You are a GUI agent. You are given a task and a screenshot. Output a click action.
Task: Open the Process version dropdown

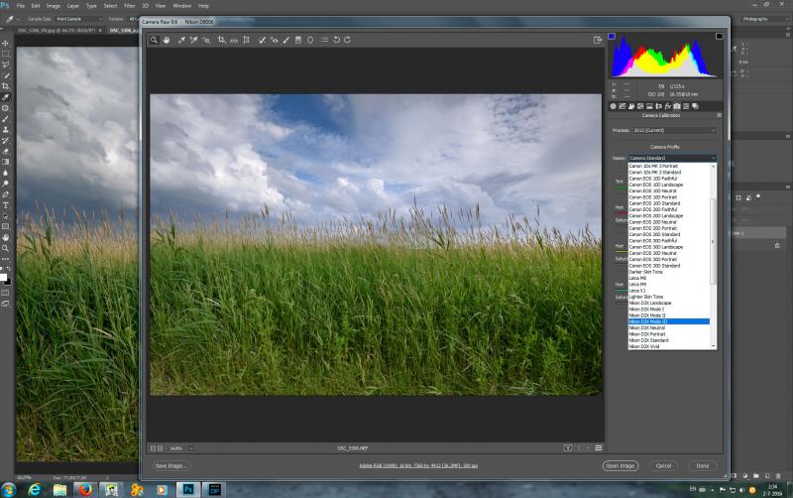pyautogui.click(x=675, y=131)
